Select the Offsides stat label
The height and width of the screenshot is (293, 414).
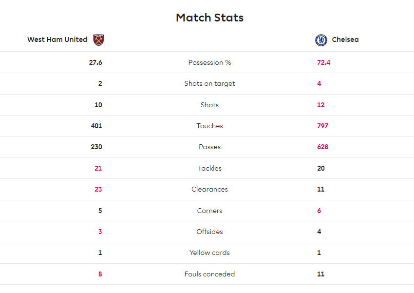[x=209, y=232]
